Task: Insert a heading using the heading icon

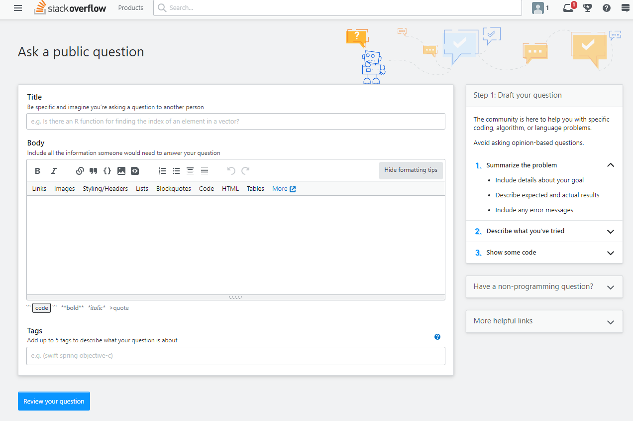Action: click(x=190, y=171)
